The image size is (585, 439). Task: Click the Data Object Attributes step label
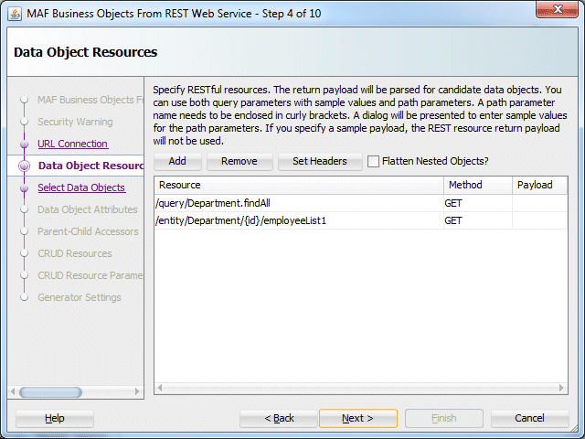(88, 209)
